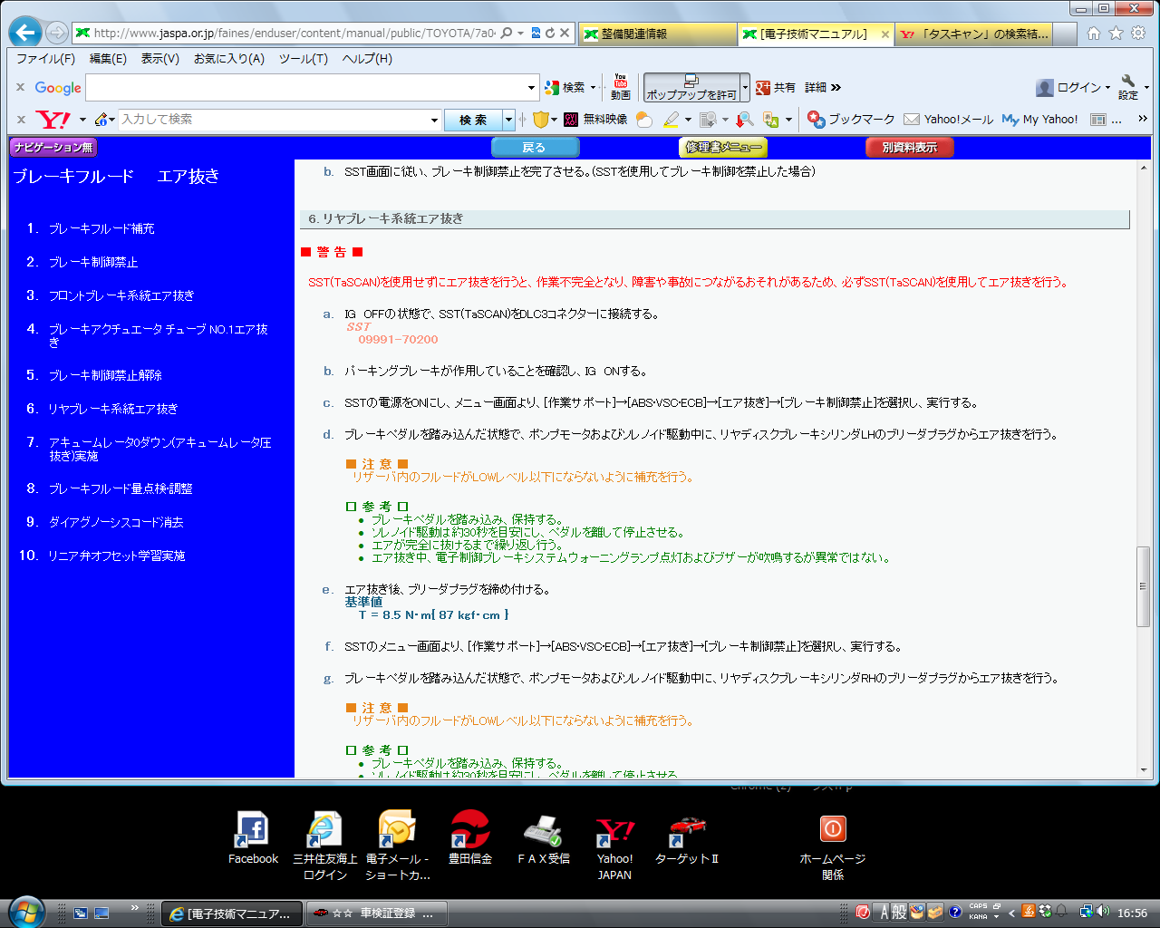Go to 3. フロントブレーキ系統エア抜き link
This screenshot has height=928, width=1160.
coord(121,295)
